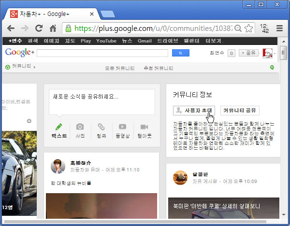Open YouTube in the Google bar
Viewport: 290px width, 226px height.
tap(106, 41)
